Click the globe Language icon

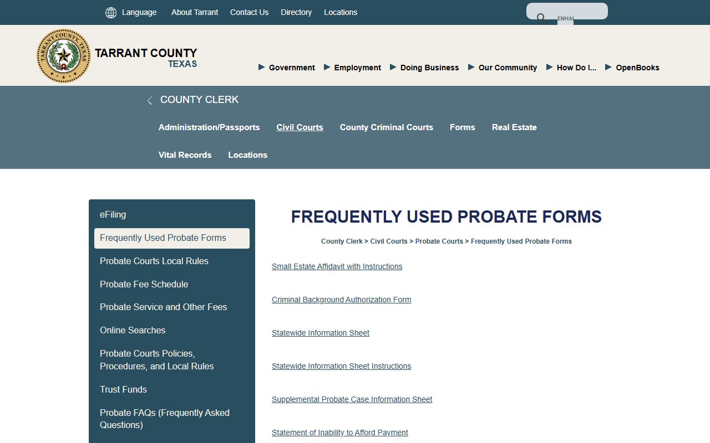(111, 13)
